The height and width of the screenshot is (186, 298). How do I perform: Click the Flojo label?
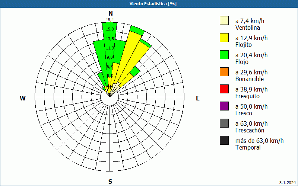(242, 62)
